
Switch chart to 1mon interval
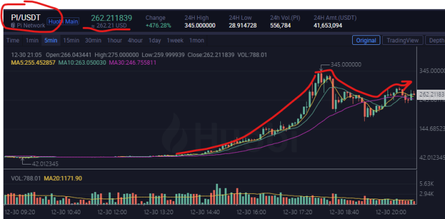(196, 41)
